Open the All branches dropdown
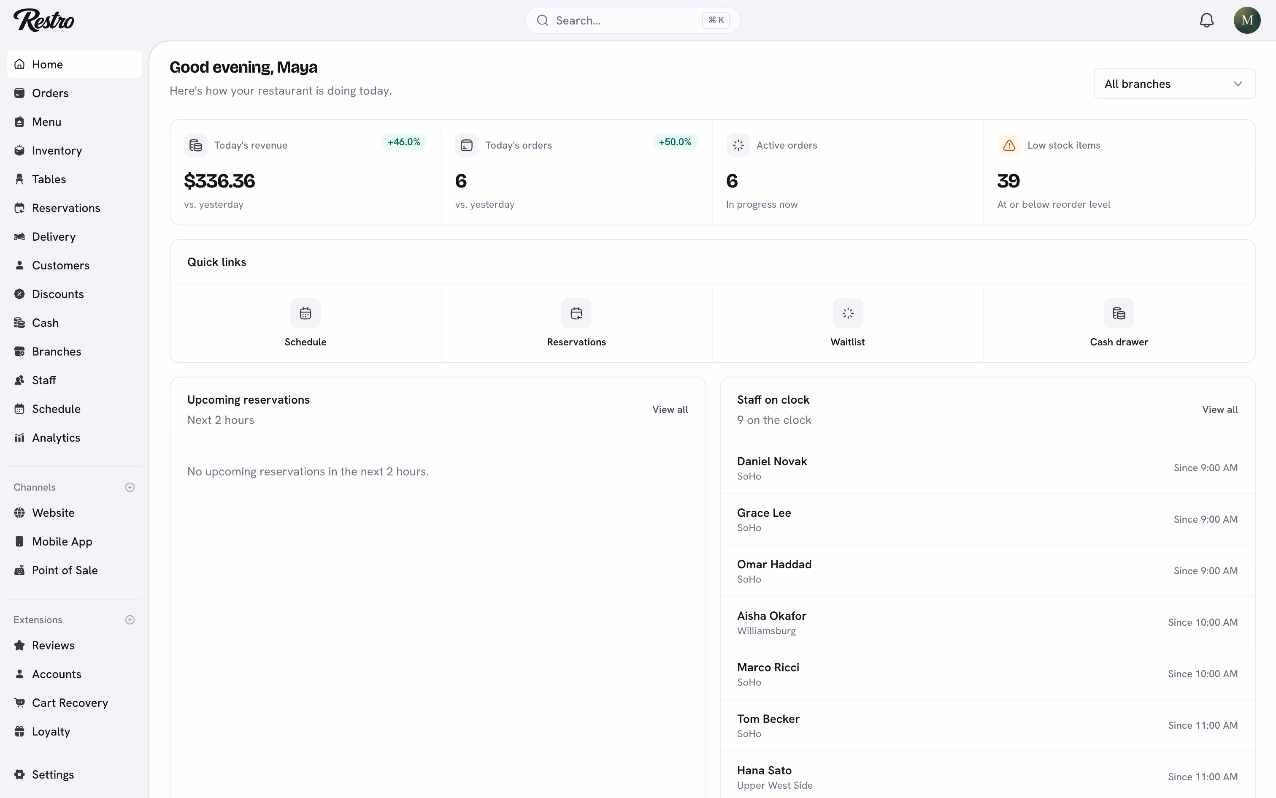Viewport: 1276px width, 798px height. pyautogui.click(x=1174, y=84)
